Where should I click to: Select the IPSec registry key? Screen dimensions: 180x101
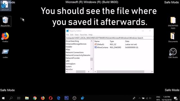68,50
